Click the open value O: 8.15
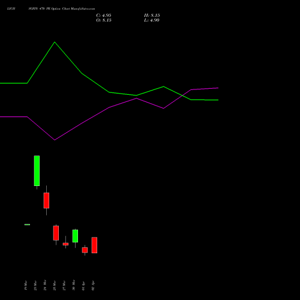The image size is (300, 300). pos(104,20)
